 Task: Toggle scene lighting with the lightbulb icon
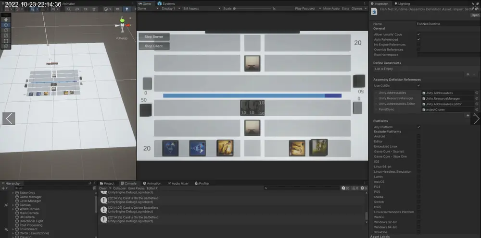click(x=127, y=9)
